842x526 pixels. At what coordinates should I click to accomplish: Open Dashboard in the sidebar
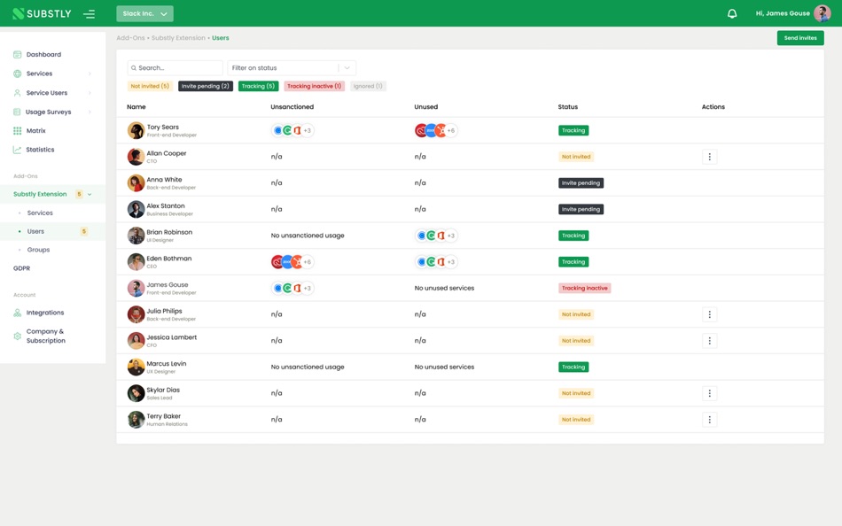click(43, 54)
